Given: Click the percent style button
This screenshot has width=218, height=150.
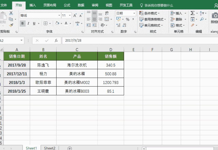Looking at the screenshot, I should pos(127,19).
